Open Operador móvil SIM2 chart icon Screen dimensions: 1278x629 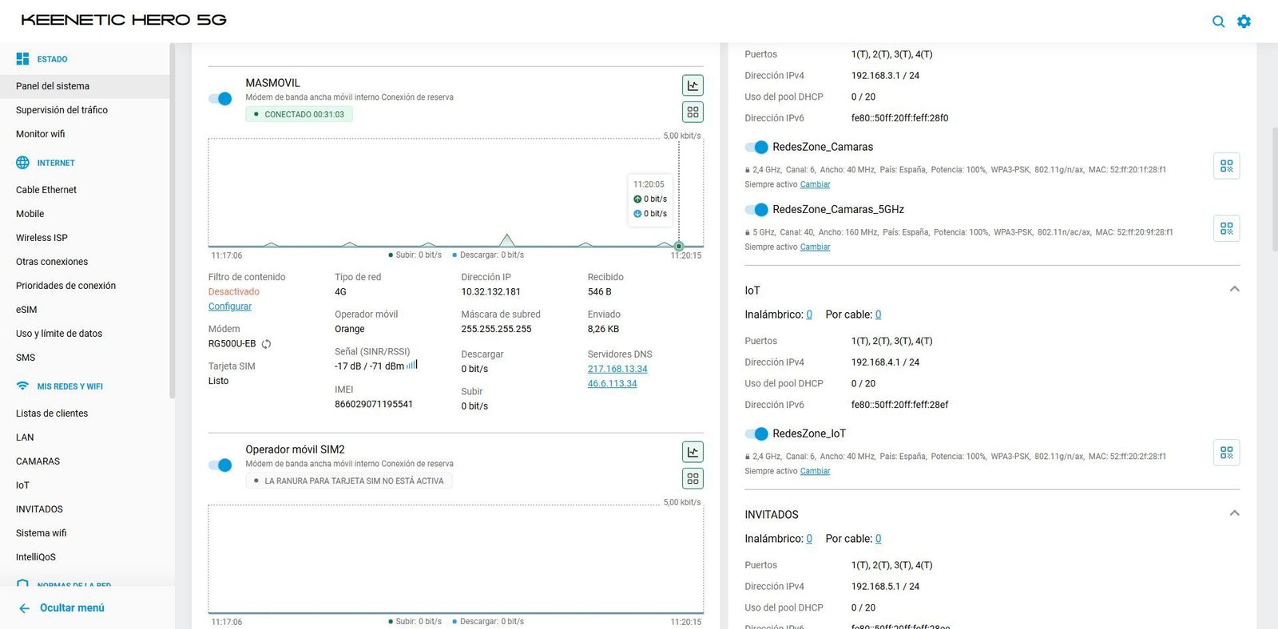[x=693, y=452]
